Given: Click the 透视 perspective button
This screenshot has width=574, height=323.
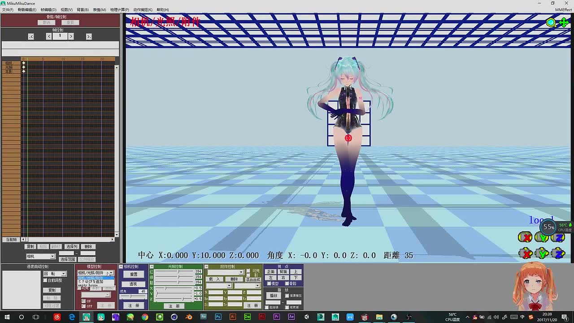Looking at the screenshot, I should pyautogui.click(x=133, y=284).
